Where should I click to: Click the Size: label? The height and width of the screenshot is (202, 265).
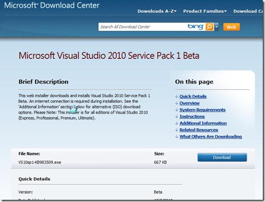[x=159, y=154]
